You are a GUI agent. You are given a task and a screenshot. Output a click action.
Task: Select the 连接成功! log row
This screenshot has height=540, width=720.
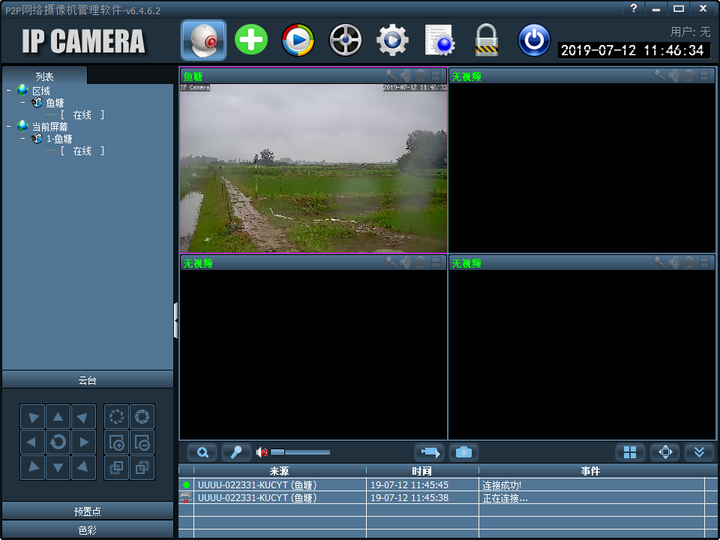coord(442,485)
